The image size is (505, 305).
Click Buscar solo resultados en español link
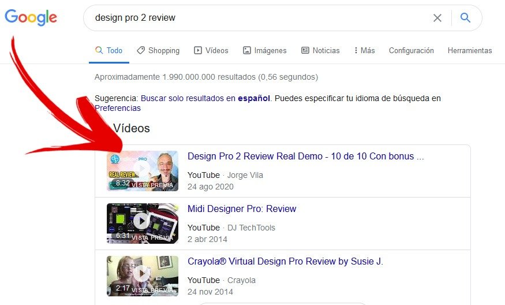click(205, 98)
